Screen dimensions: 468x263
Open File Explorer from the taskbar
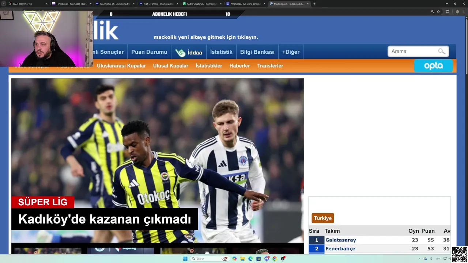click(x=242, y=259)
